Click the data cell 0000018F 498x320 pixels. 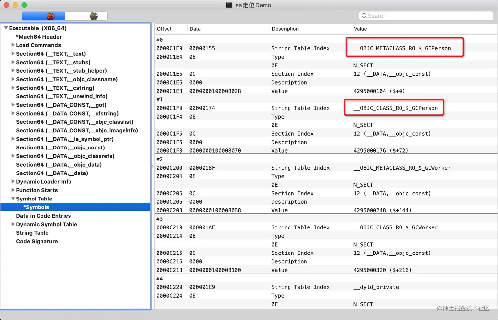(x=202, y=168)
